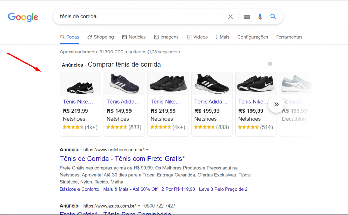Expand the Asics ad URL dropdown arrow

point(139,206)
